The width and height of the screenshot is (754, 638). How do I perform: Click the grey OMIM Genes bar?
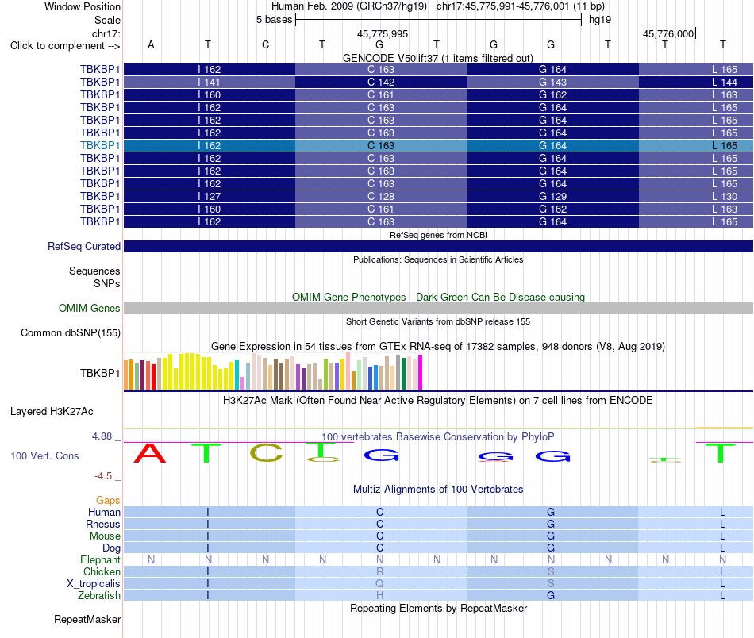[439, 308]
